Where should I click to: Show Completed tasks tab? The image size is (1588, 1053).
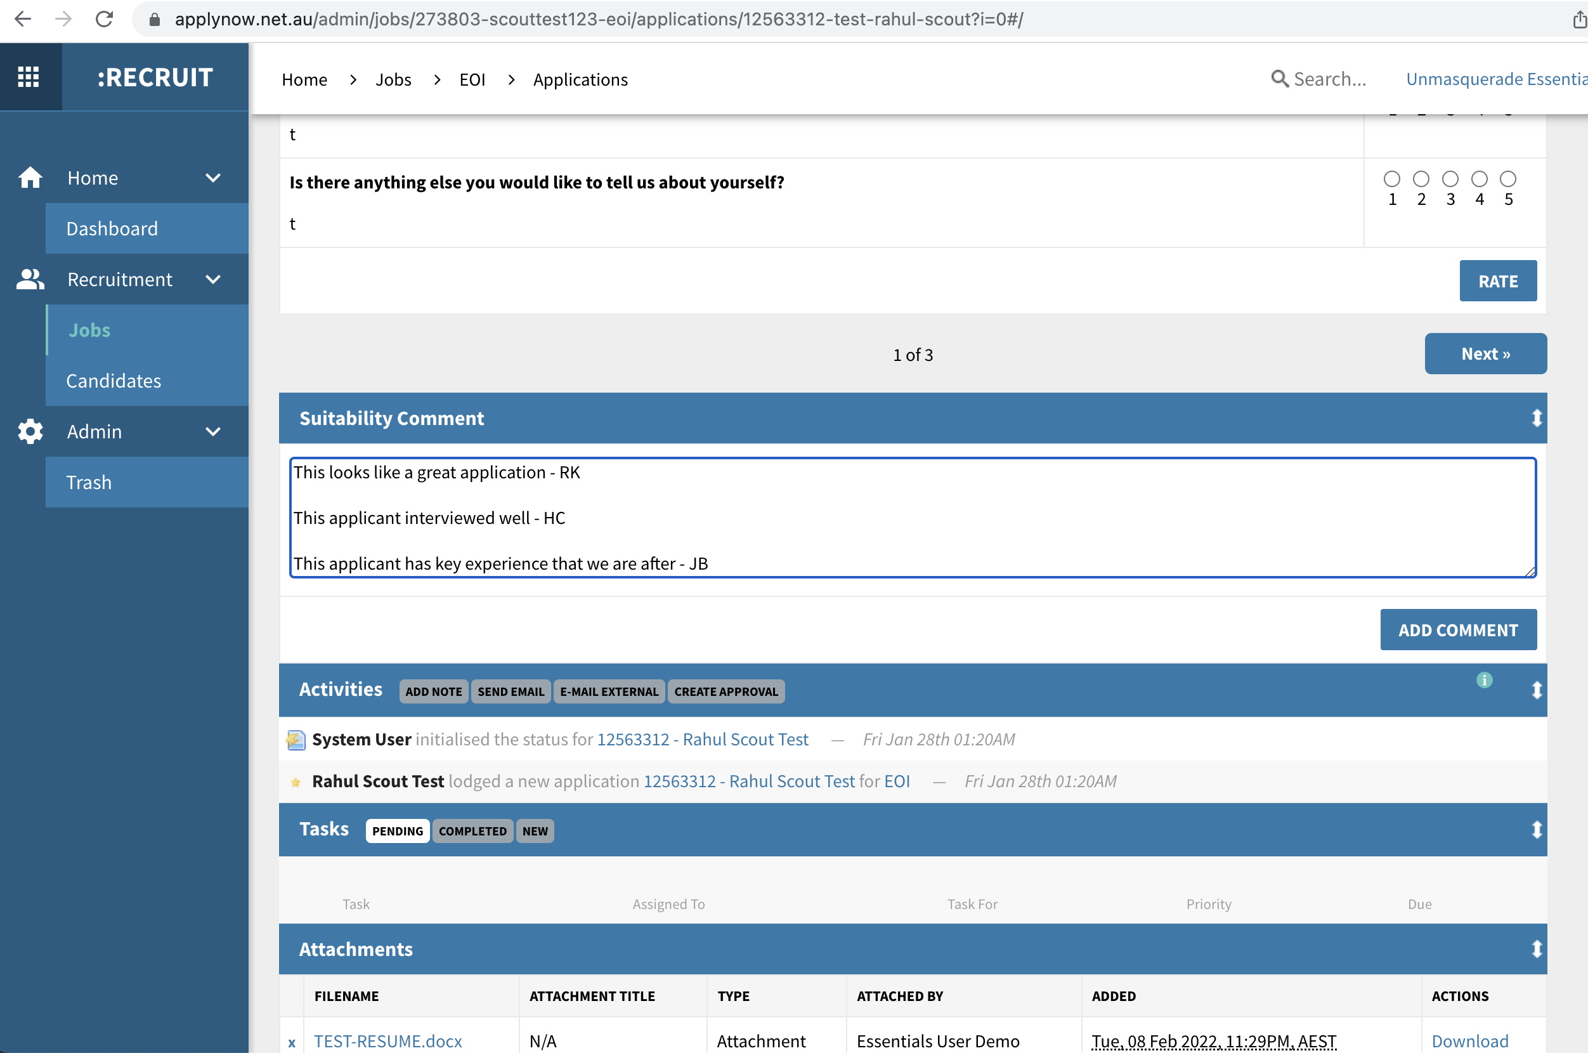click(472, 831)
